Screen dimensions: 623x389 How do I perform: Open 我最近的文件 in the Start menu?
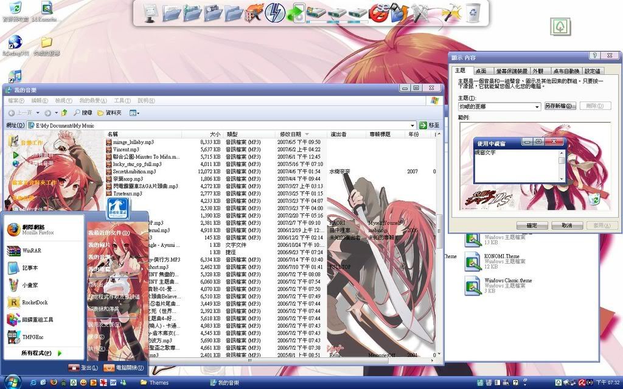(109, 233)
